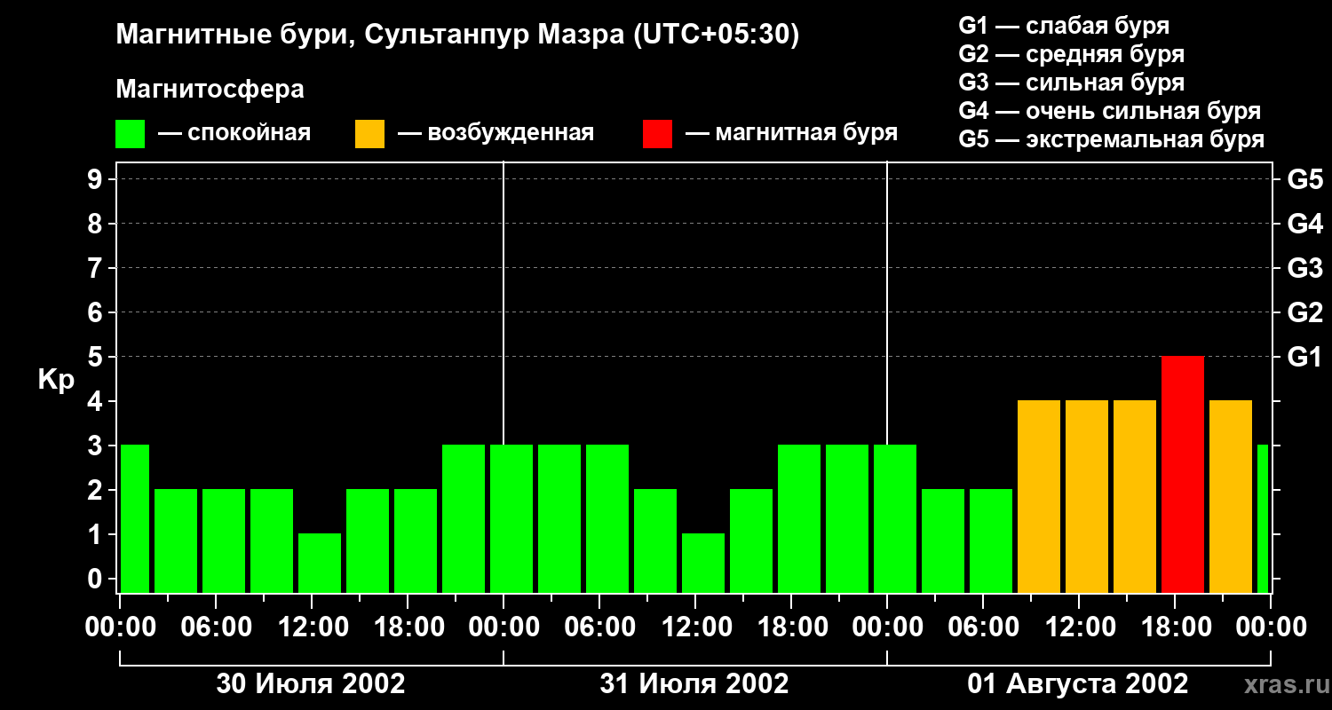This screenshot has height=710, width=1332.
Task: Click the 'G2' label on the right axis
Action: point(1304,312)
